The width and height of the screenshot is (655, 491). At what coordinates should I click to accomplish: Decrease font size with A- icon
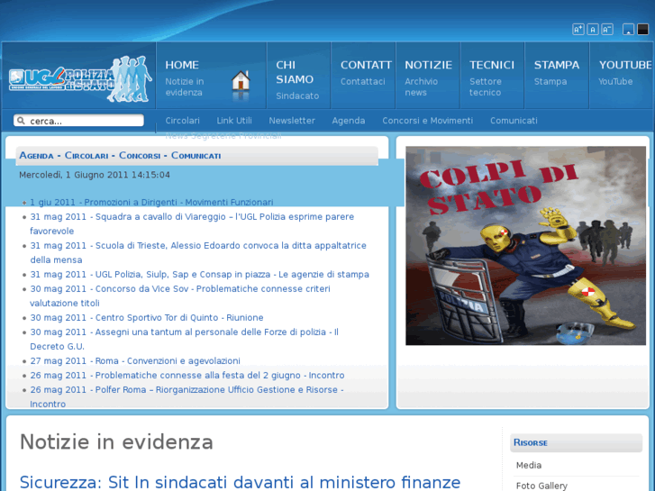pyautogui.click(x=607, y=29)
